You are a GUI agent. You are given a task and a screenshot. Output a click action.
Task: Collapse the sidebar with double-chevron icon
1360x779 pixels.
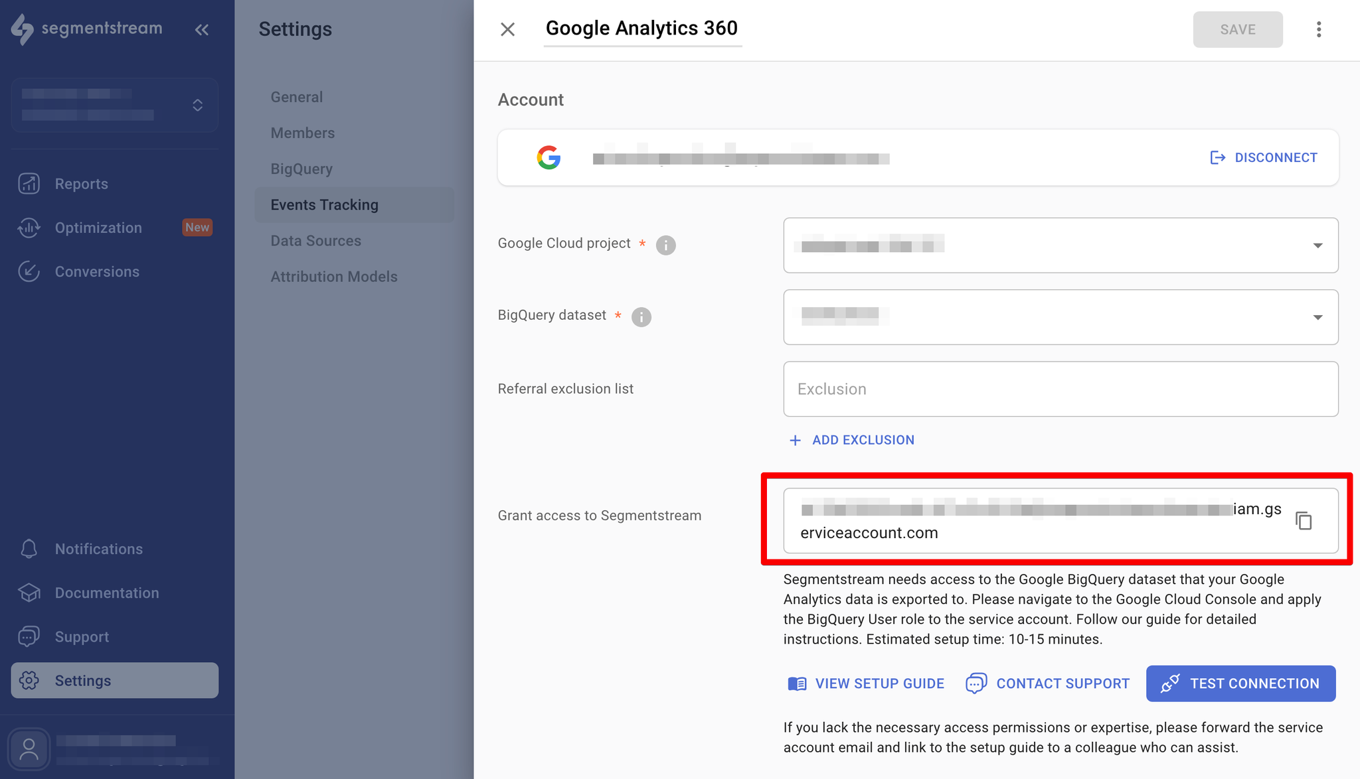(x=202, y=29)
